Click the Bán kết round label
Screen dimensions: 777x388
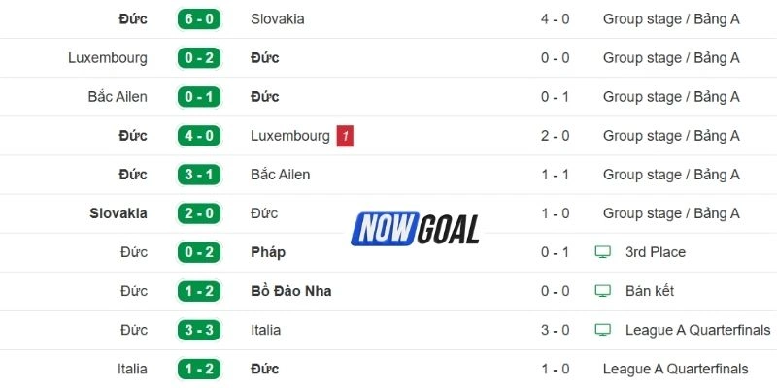click(x=650, y=291)
